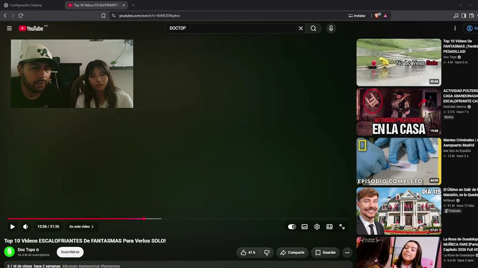Open 'Mentes Criminales' suggested video title
This screenshot has height=268, width=478.
click(x=460, y=143)
